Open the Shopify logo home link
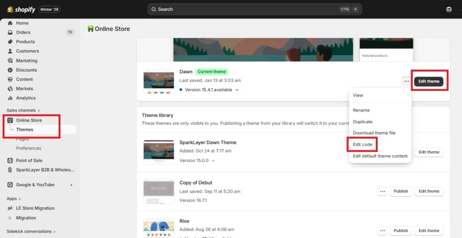Viewport: 462px width, 238px height. coord(21,9)
